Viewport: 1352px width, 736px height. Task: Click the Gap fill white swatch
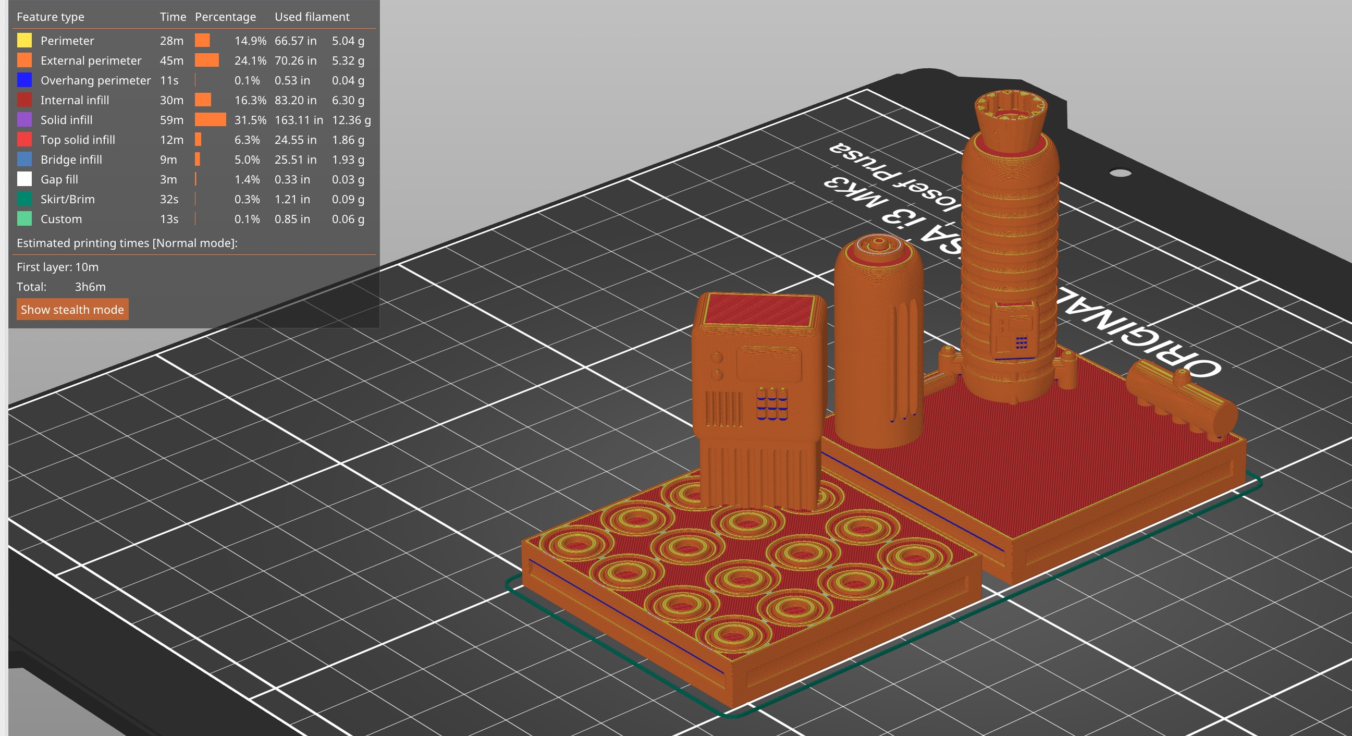pos(24,179)
